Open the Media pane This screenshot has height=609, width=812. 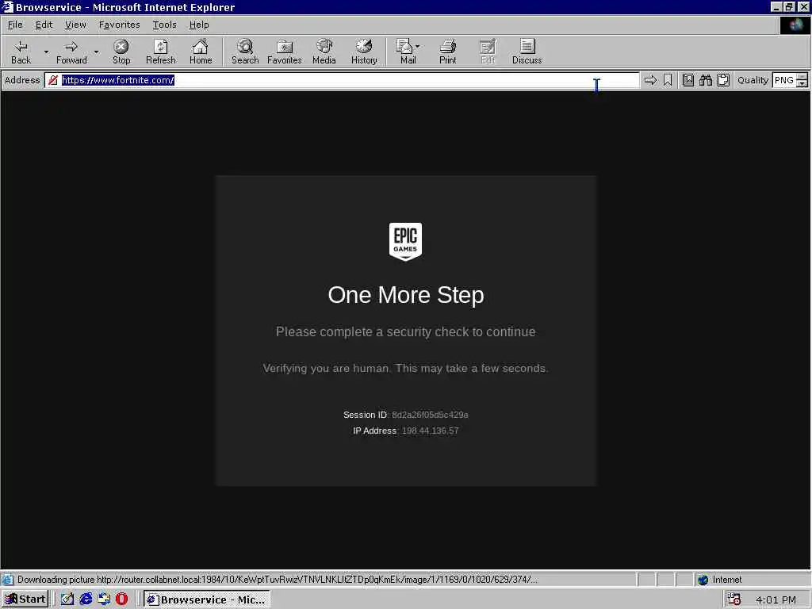324,52
